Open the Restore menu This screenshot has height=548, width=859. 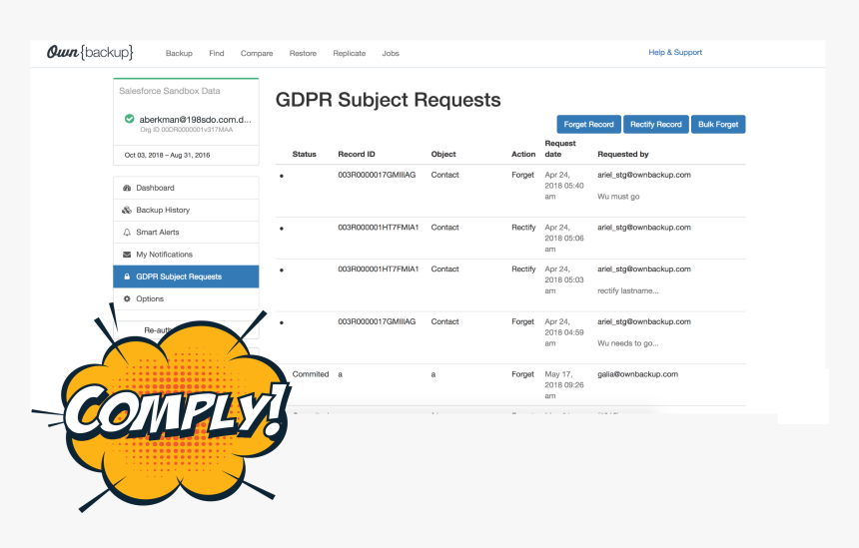click(303, 53)
